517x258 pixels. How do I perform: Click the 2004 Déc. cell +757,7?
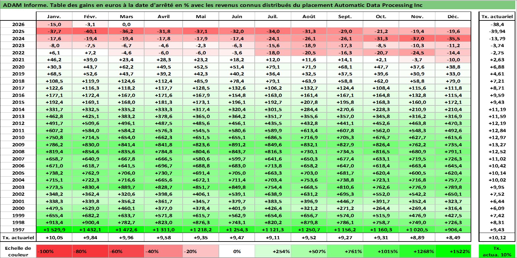pos(453,180)
